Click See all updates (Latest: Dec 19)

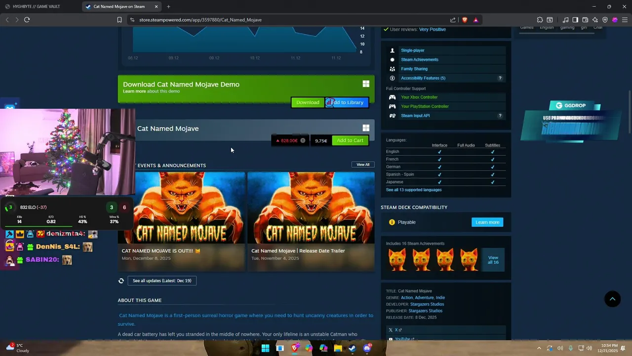coord(162,281)
